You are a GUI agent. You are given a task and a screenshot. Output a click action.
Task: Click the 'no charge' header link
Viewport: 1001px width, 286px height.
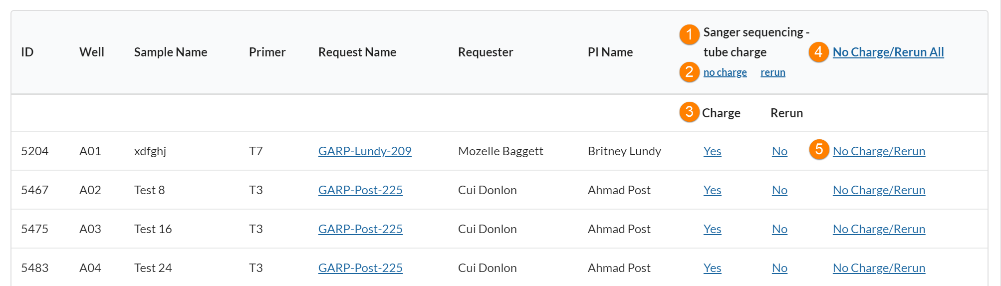tap(725, 72)
